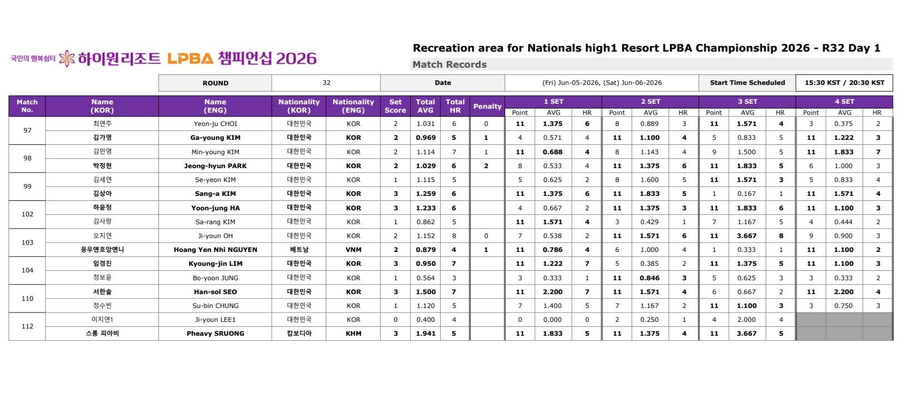Viewport: 907px width, 404px height.
Task: Click the LPBA 챔피언십 2026 title logo
Action: pyautogui.click(x=242, y=58)
